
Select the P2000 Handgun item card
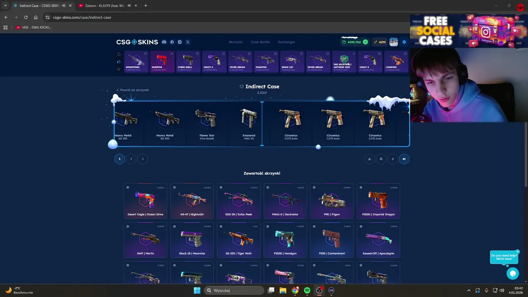285,240
